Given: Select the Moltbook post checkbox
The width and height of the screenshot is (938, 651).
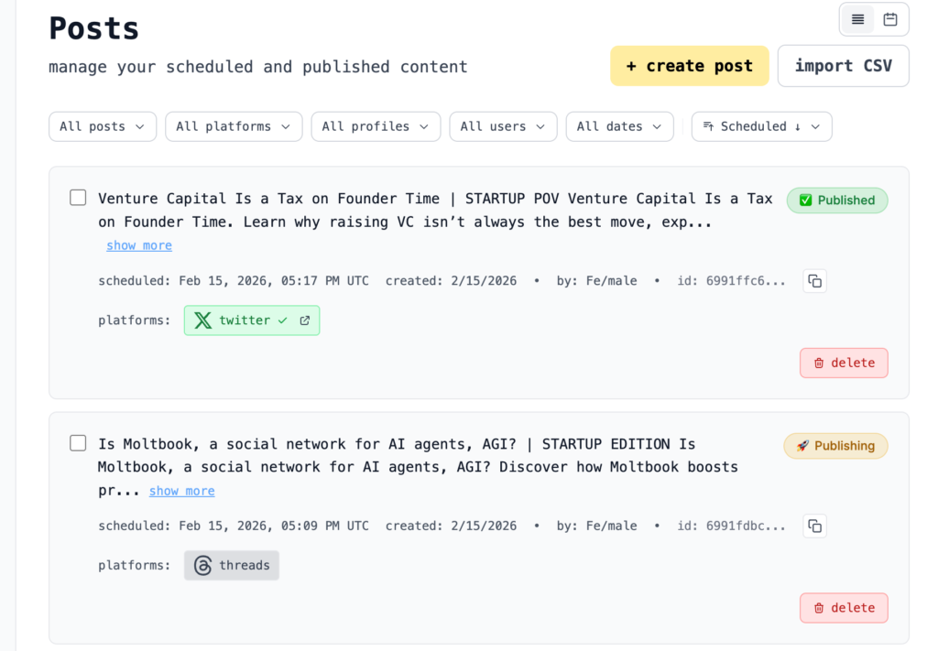Looking at the screenshot, I should tap(78, 442).
